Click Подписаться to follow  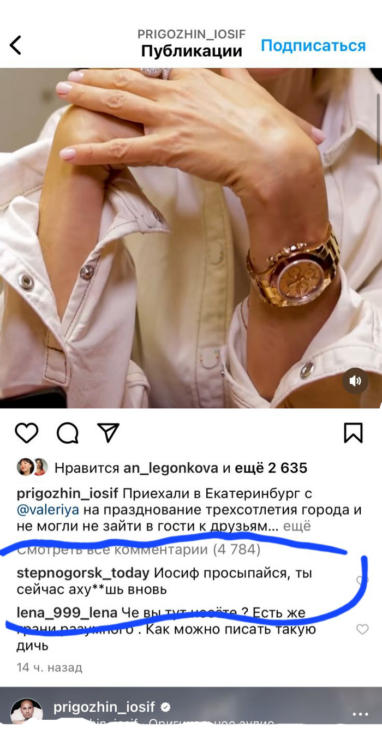313,45
